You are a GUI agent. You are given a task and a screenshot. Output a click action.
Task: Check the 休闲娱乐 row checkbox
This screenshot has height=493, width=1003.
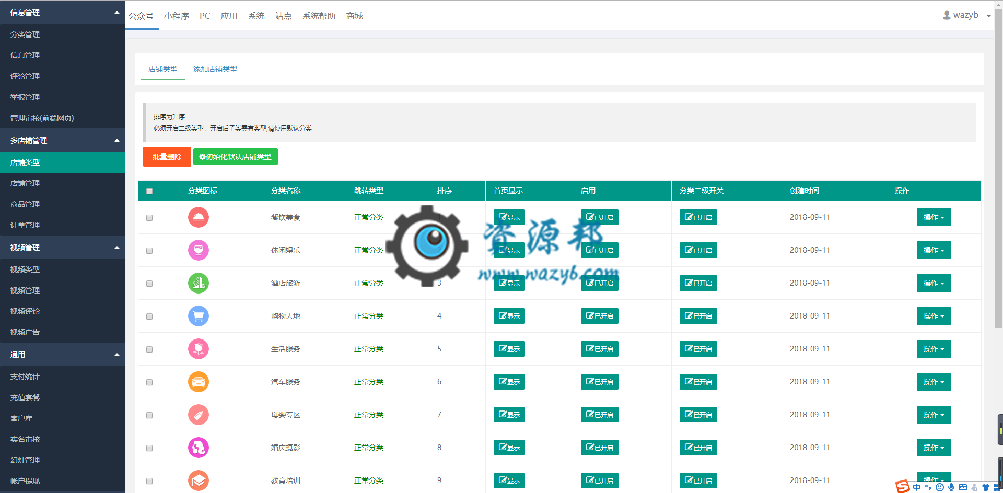(149, 251)
